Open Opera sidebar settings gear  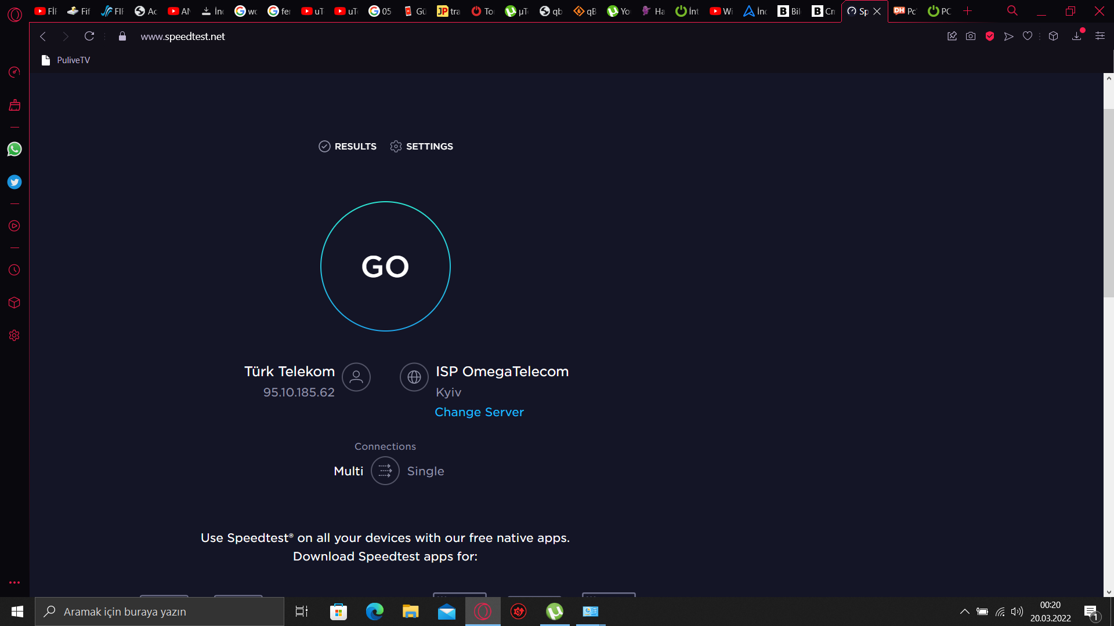pos(15,336)
